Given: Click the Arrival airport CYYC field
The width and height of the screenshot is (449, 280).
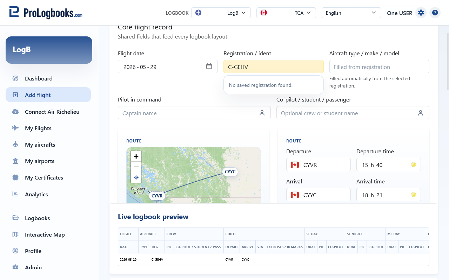Looking at the screenshot, I should point(319,195).
